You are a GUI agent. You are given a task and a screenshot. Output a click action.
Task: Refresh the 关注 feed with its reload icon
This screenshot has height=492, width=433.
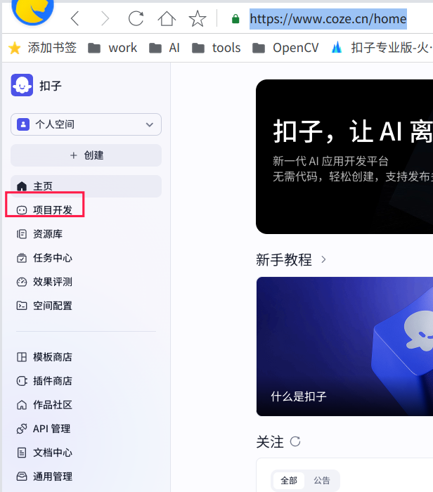[x=295, y=441]
